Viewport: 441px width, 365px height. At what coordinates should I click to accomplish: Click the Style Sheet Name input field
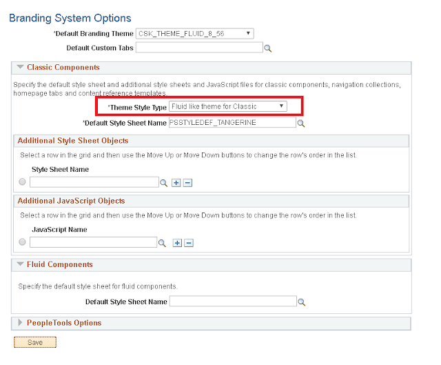(94, 182)
